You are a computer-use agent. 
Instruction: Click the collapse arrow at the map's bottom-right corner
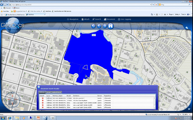coord(189,109)
